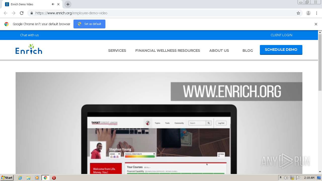Open a new browser tab

point(68,4)
